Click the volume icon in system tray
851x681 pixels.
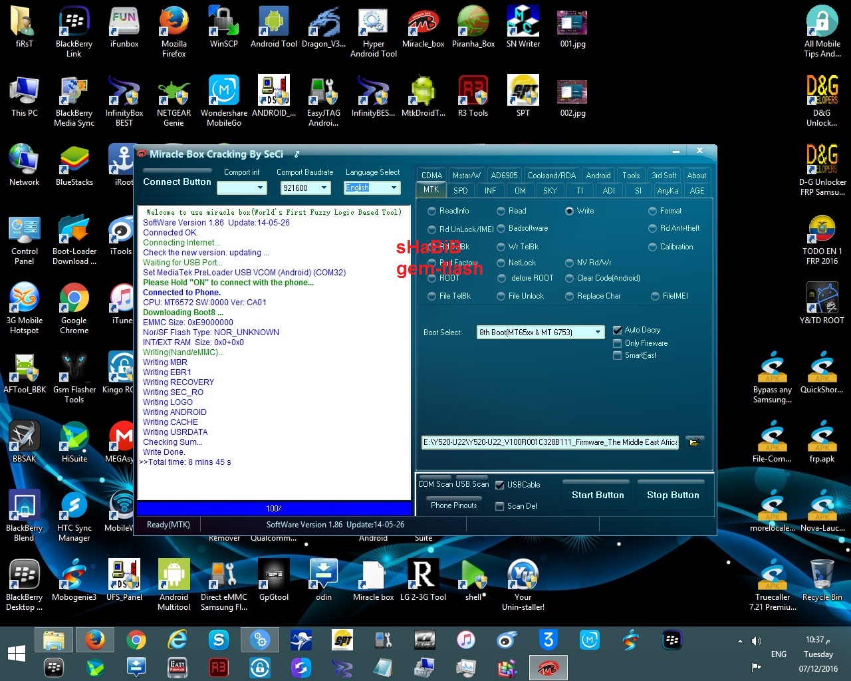coord(756,641)
